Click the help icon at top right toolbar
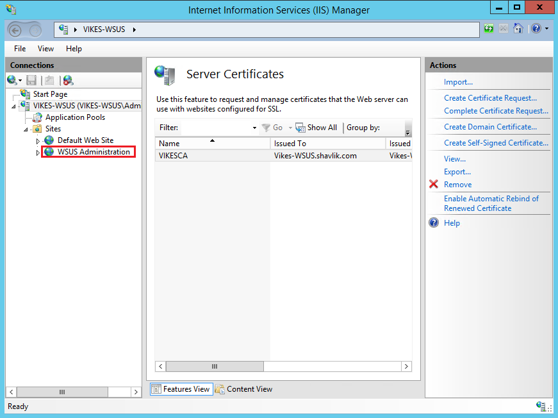This screenshot has width=558, height=418. pyautogui.click(x=535, y=28)
